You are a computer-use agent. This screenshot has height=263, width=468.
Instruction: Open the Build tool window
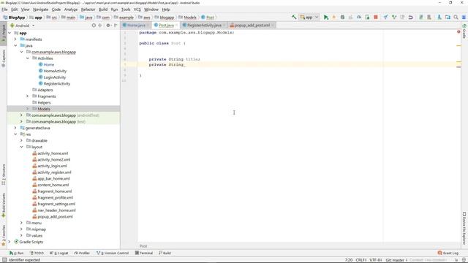click(x=165, y=253)
